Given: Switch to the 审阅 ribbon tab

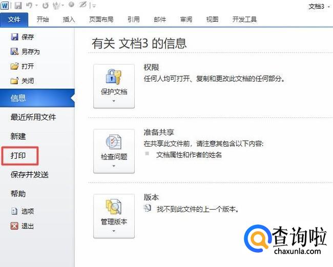Looking at the screenshot, I should coord(186,19).
